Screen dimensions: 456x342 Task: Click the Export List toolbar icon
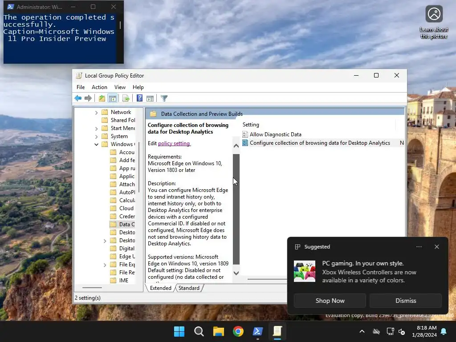tap(126, 98)
